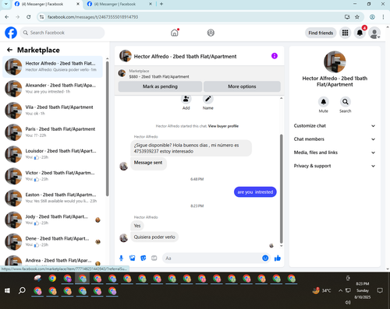Open the site information icon in address bar
390x309 pixels.
(41, 17)
